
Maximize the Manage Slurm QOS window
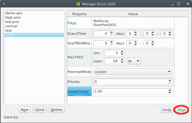pyautogui.click(x=179, y=4)
